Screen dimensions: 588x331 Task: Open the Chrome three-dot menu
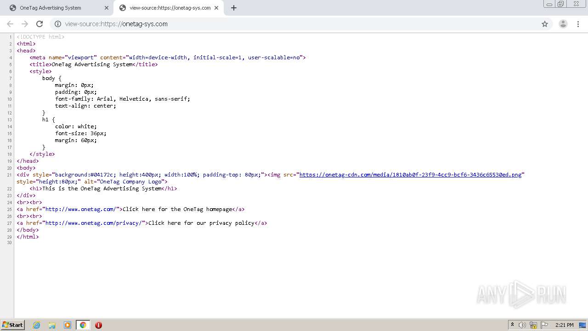coord(578,24)
